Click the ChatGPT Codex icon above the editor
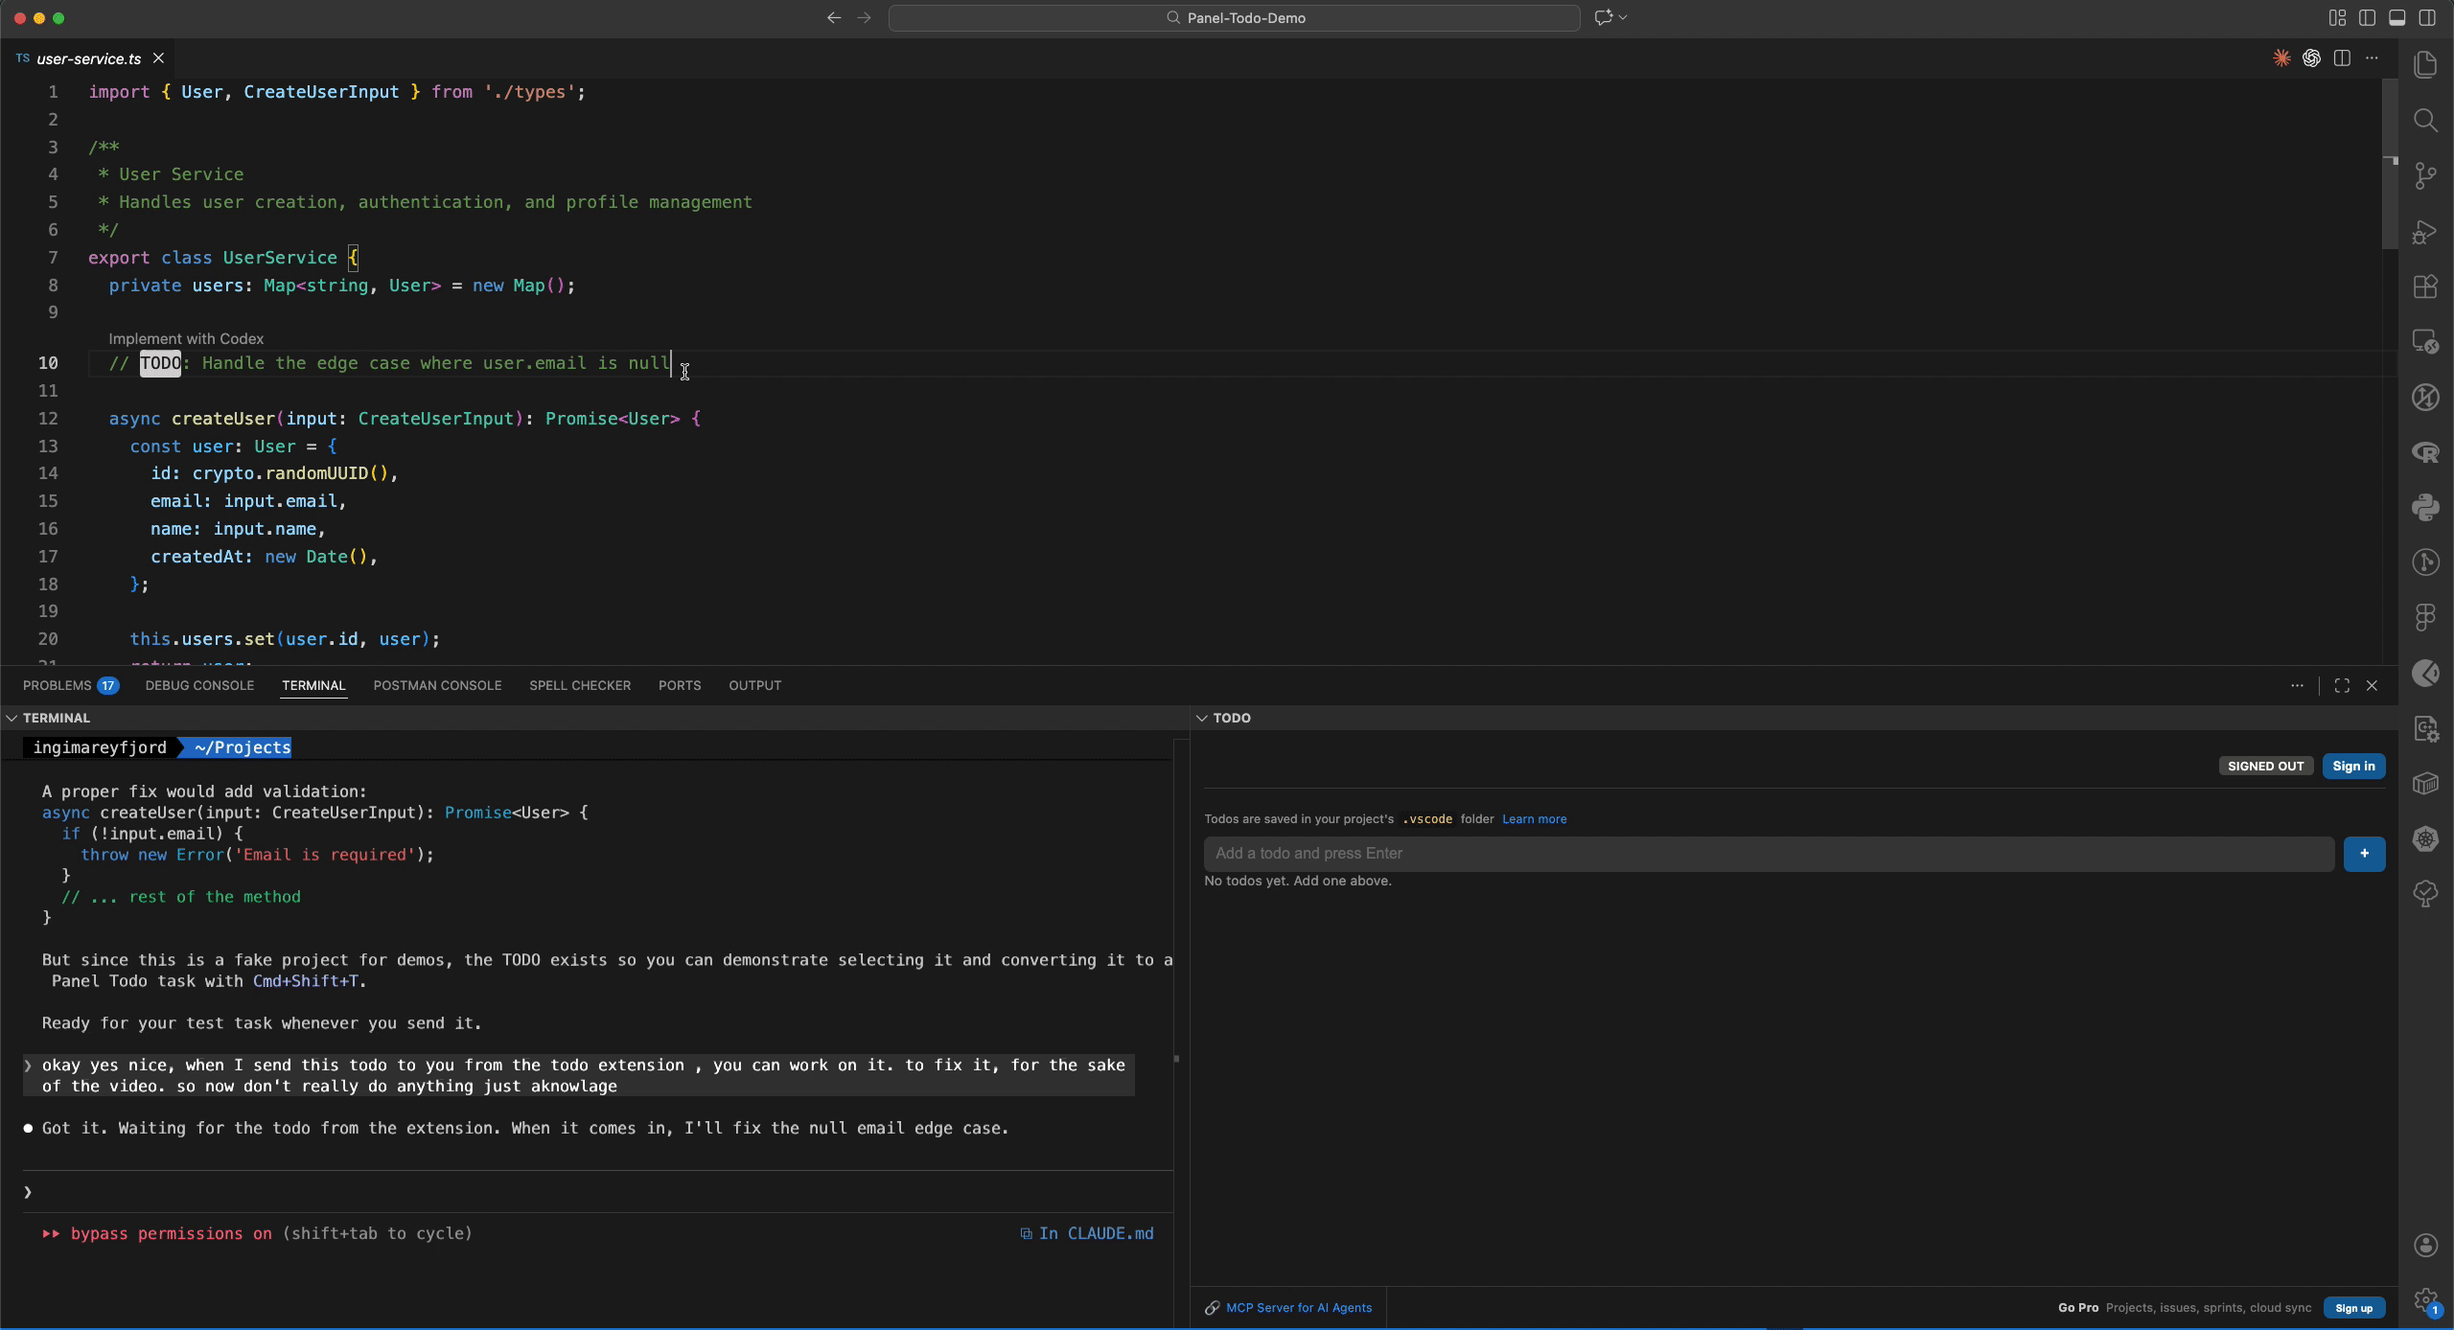The height and width of the screenshot is (1330, 2454). click(x=2311, y=57)
